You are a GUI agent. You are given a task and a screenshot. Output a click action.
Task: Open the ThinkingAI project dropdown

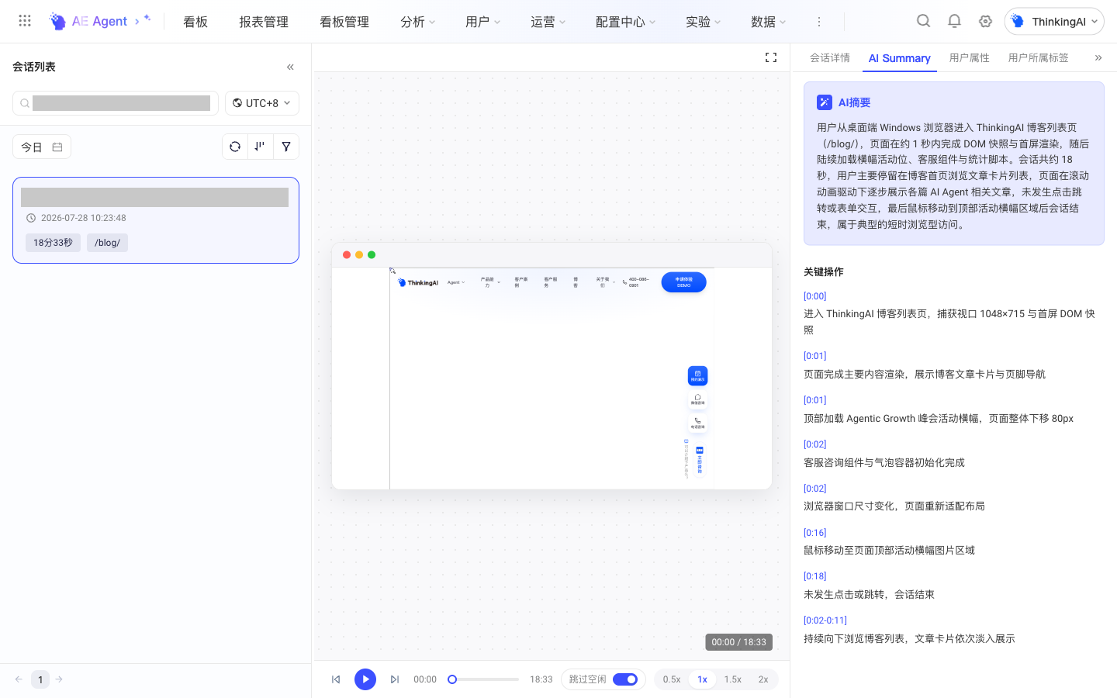tap(1054, 22)
